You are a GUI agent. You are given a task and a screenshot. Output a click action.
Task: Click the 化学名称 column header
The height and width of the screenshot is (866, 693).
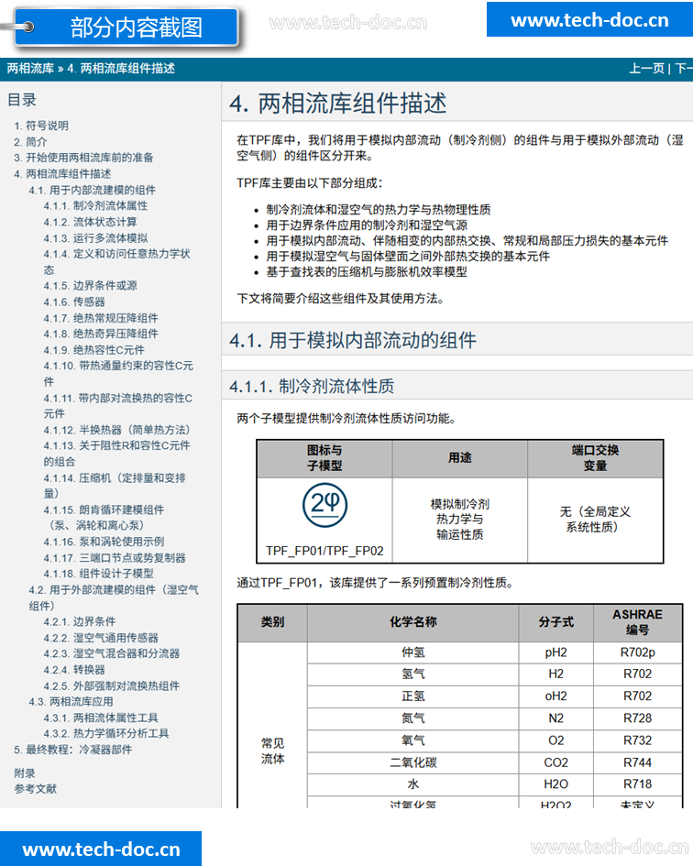(x=412, y=622)
